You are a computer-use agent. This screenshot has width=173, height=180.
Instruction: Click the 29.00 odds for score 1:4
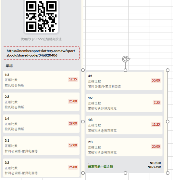[73, 123]
